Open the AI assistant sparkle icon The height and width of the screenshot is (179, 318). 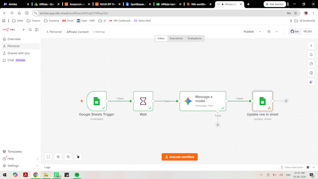[x=311, y=82]
